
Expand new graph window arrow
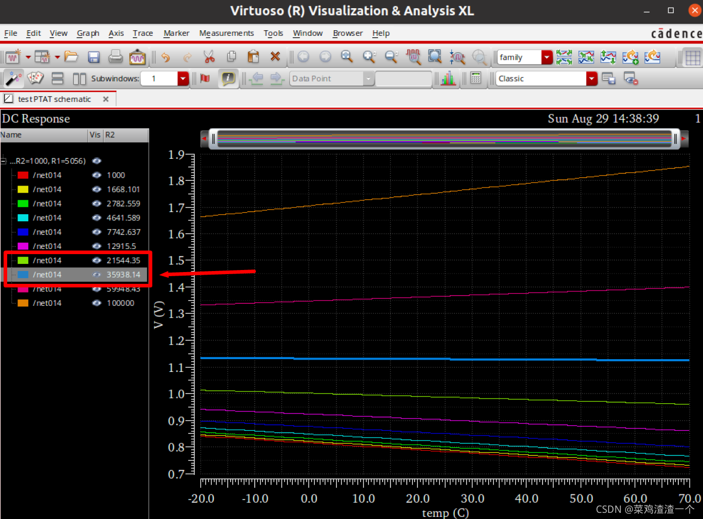[28, 57]
